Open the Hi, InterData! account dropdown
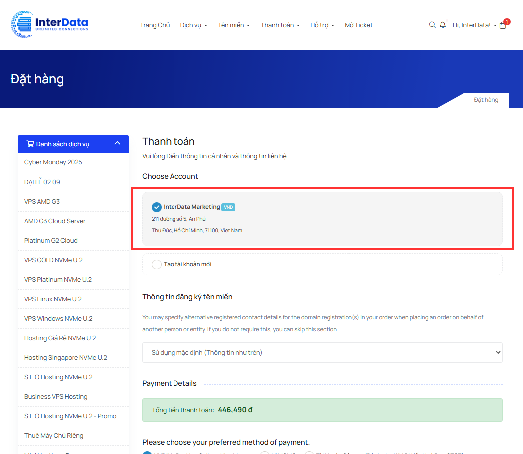Viewport: 523px width, 454px height. (474, 25)
